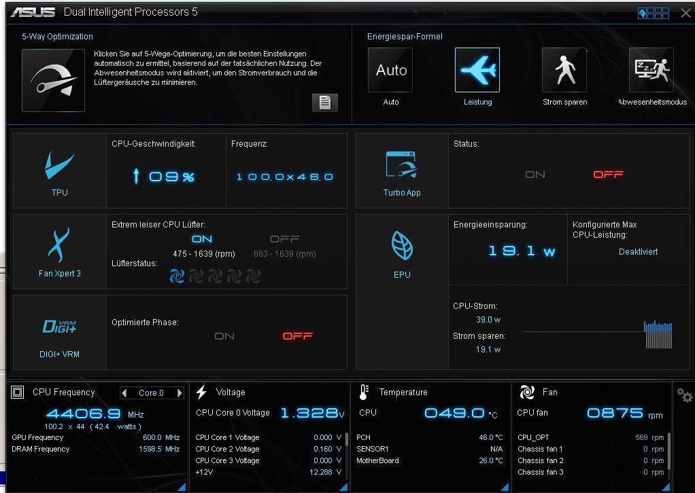This screenshot has width=695, height=493.
Task: Click the 5-Way Optimization heading
Action: [58, 36]
